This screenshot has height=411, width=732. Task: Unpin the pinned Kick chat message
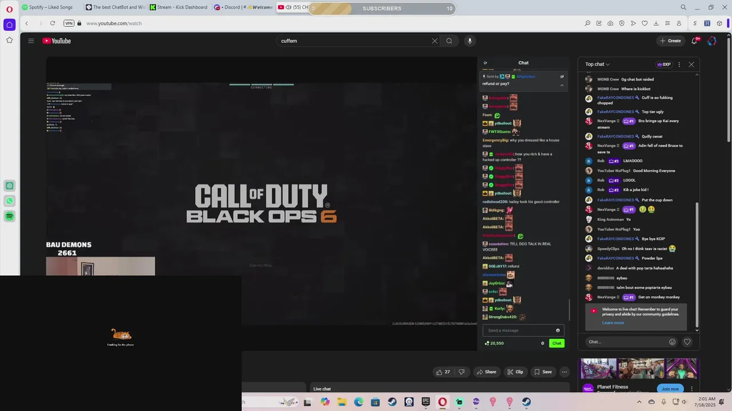click(562, 76)
